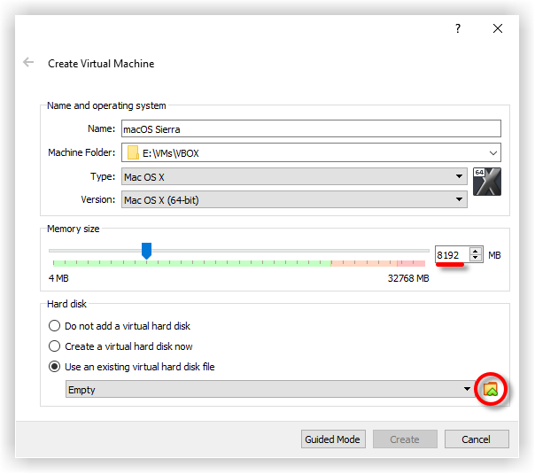This screenshot has width=535, height=474.
Task: Click the memory value field showing 8192
Action: point(451,255)
